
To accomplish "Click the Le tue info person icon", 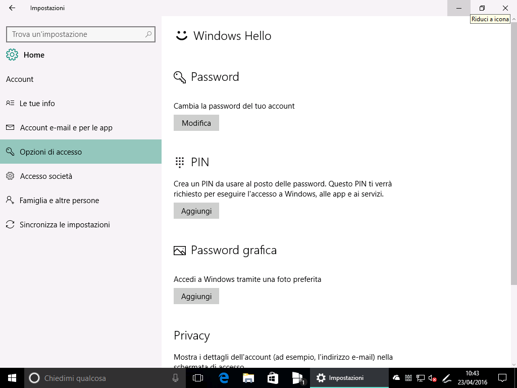I will point(10,103).
